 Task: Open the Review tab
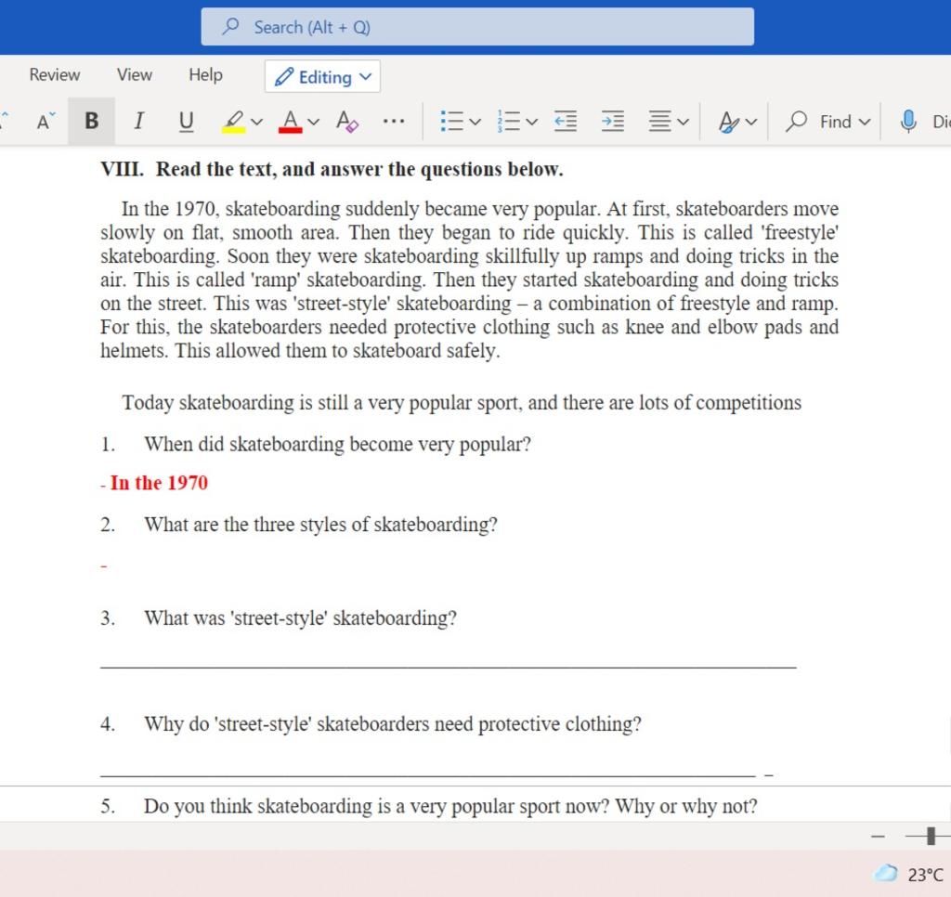(x=55, y=74)
